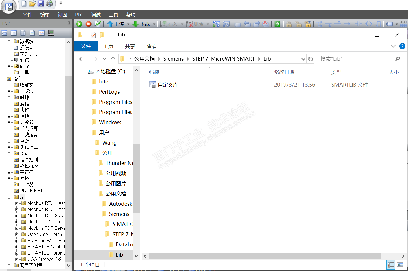Click the table grid icon in the main panel toolbar

(x=14, y=33)
